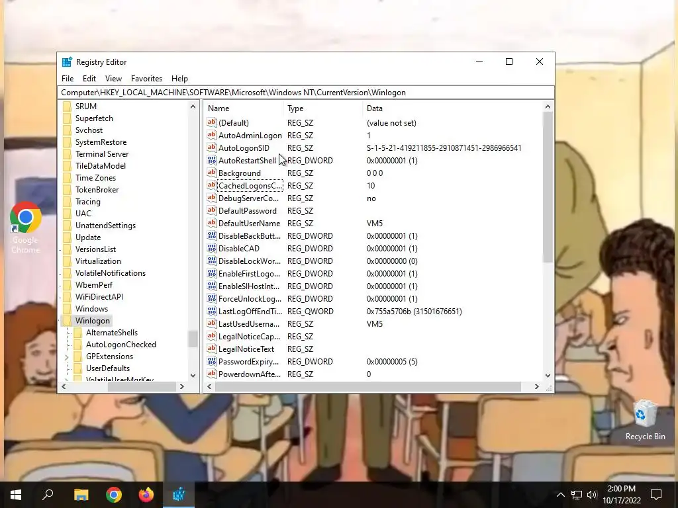678x508 pixels.
Task: Select the LegalNoticeCap... value icon
Action: click(211, 336)
